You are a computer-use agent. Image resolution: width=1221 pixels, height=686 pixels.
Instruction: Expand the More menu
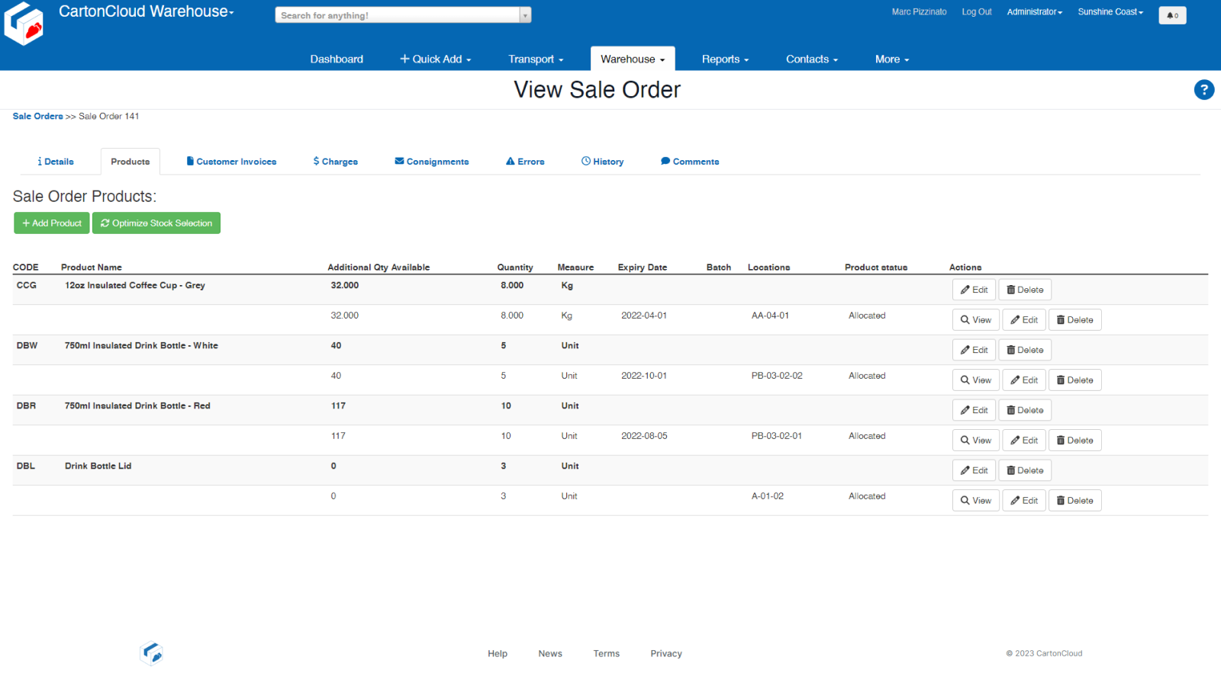click(x=892, y=59)
